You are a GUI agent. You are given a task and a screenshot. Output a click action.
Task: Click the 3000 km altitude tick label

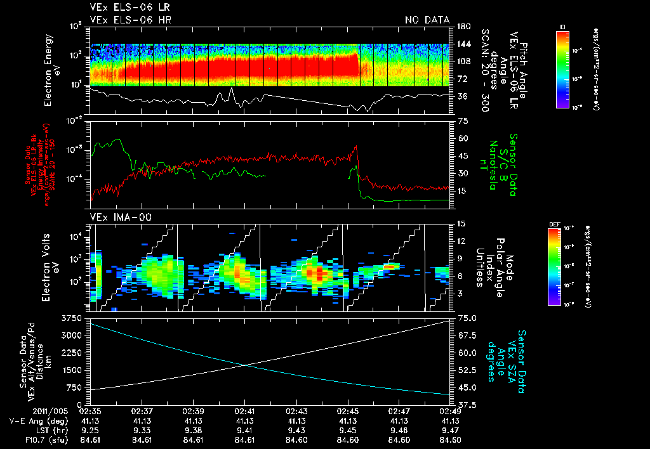pyautogui.click(x=71, y=335)
